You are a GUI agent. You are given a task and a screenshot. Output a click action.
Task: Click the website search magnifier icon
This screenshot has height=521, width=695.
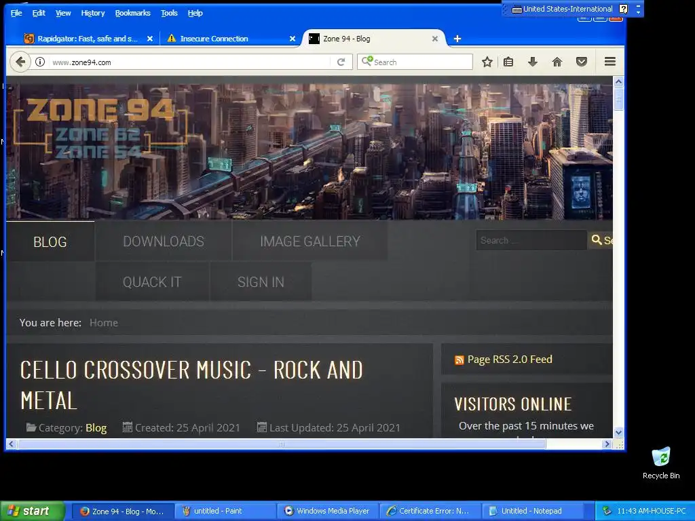pyautogui.click(x=597, y=239)
